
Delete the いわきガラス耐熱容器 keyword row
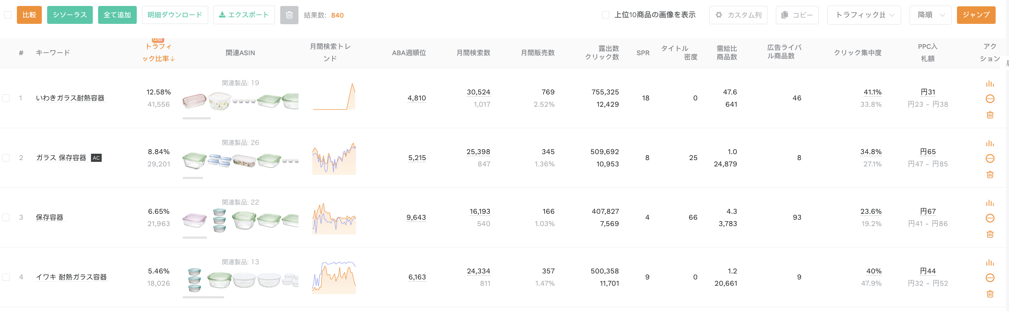[990, 115]
